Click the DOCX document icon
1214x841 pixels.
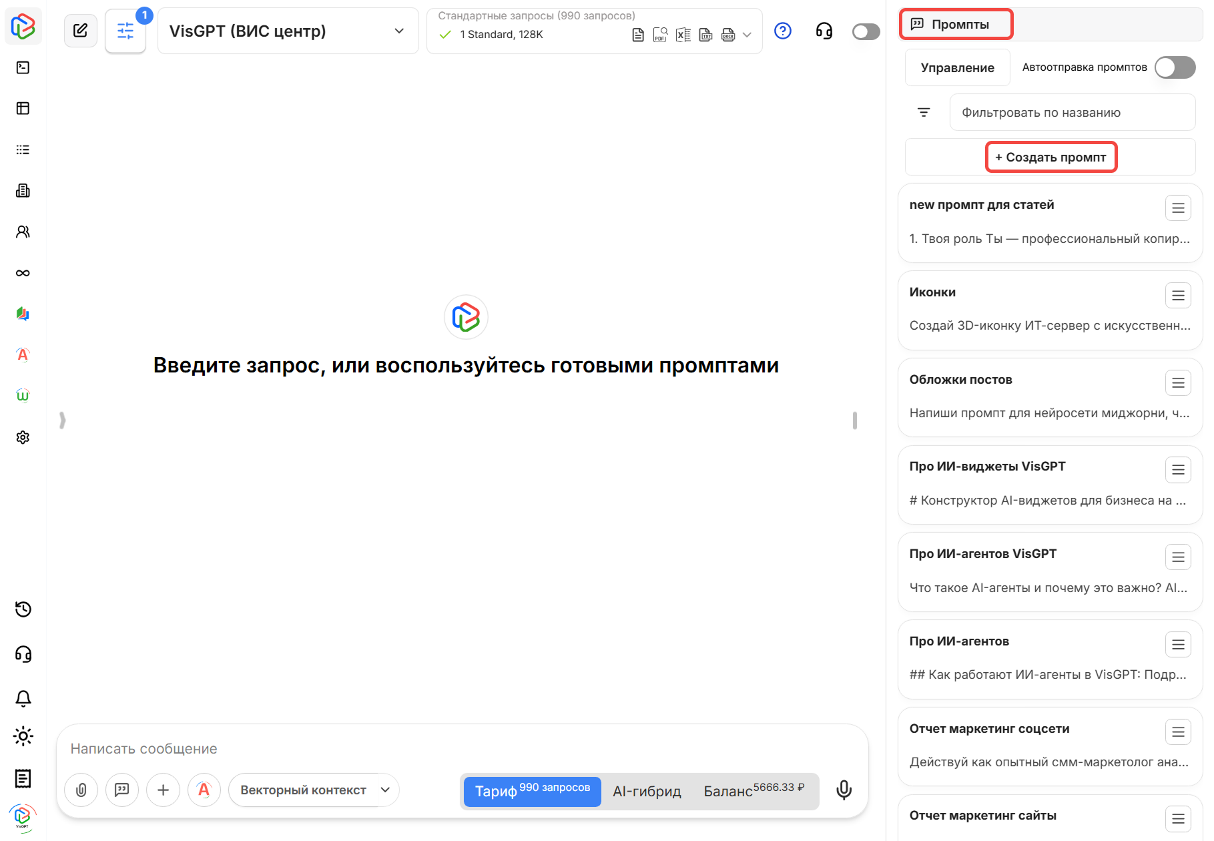(x=727, y=34)
